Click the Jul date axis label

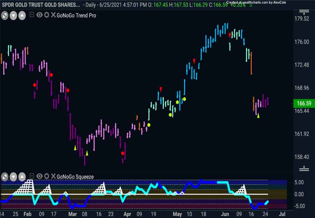tap(282, 214)
